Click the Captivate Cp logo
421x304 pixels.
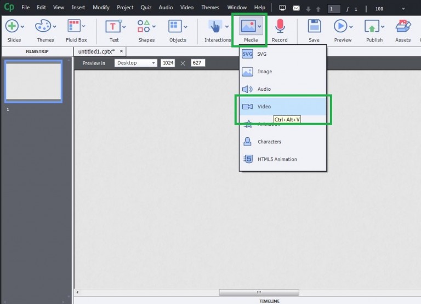click(9, 7)
